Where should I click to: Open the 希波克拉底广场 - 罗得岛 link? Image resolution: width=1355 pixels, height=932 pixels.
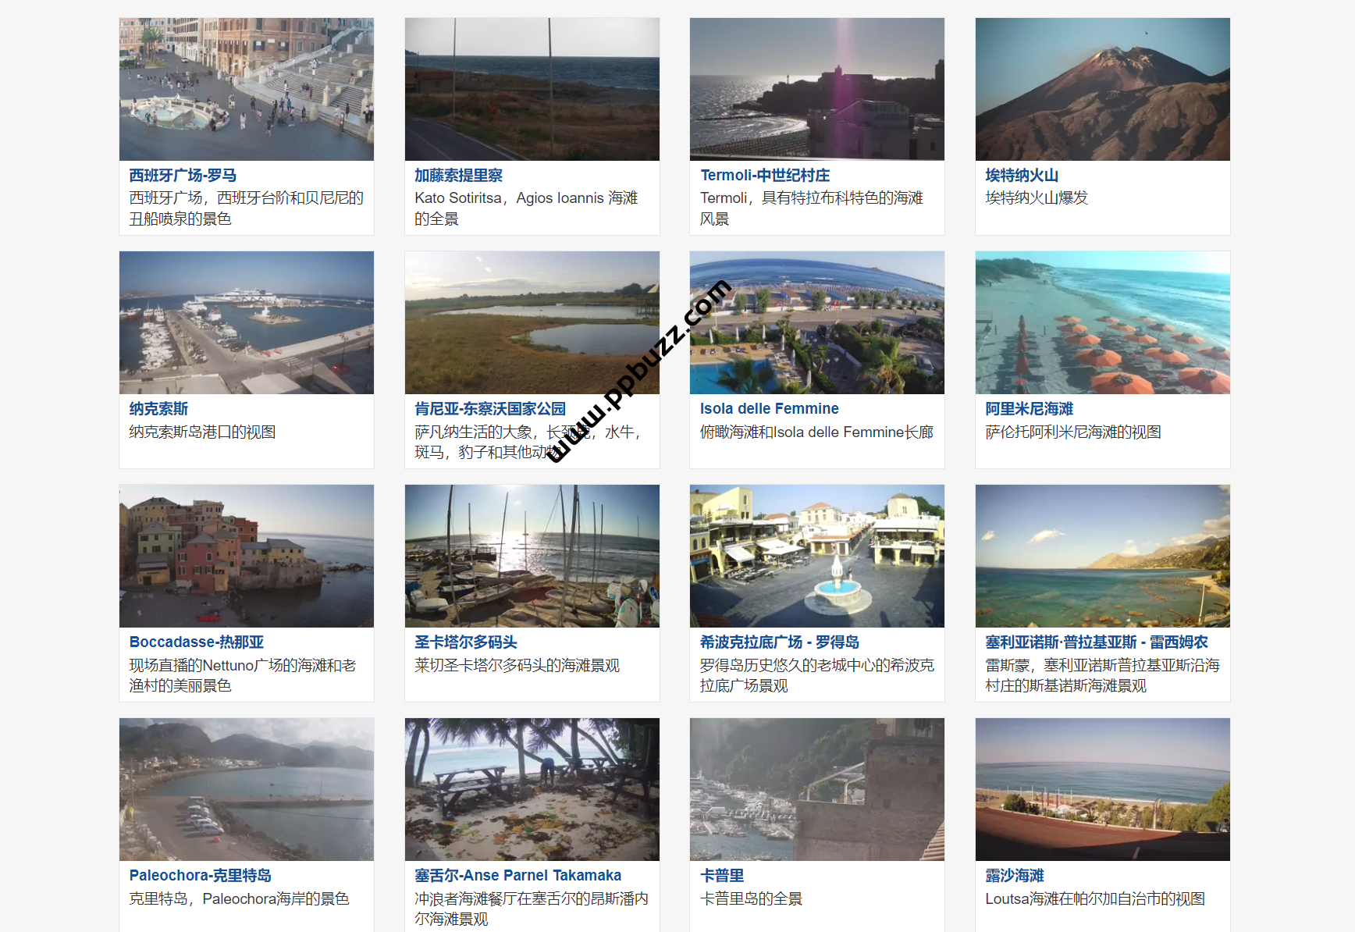pos(779,642)
